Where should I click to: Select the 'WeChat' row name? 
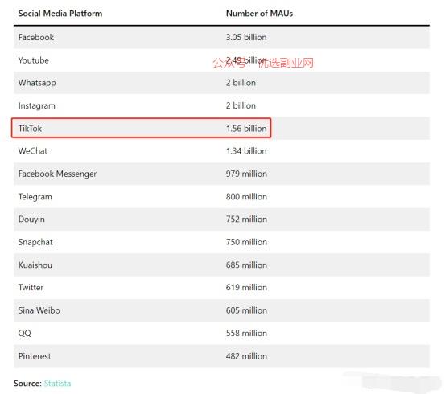point(33,151)
